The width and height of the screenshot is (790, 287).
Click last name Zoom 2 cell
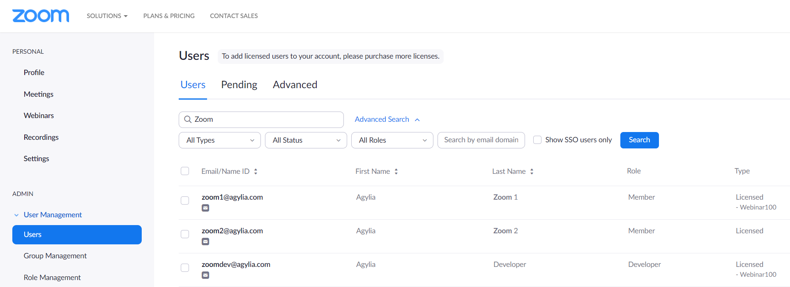pyautogui.click(x=505, y=231)
